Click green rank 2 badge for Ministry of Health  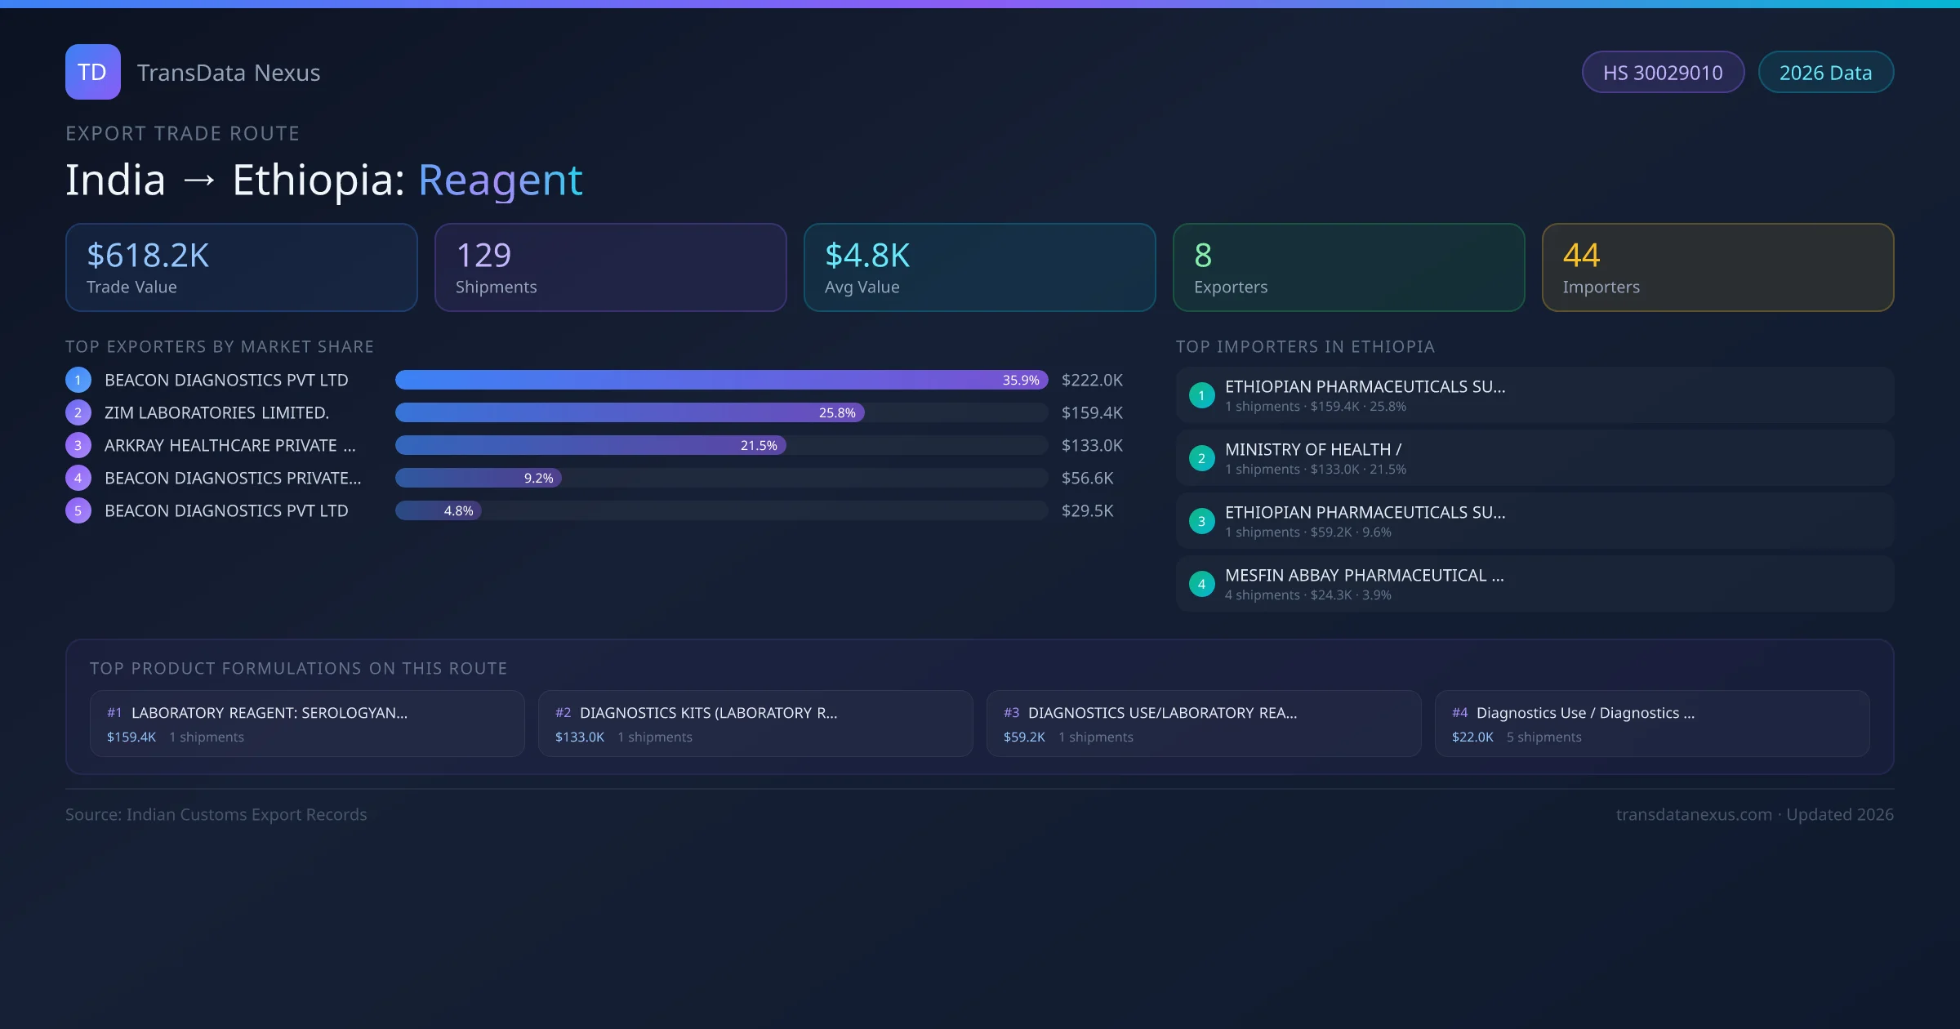(x=1201, y=458)
